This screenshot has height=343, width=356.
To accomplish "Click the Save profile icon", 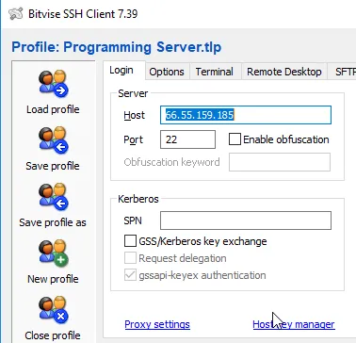I will tap(53, 140).
